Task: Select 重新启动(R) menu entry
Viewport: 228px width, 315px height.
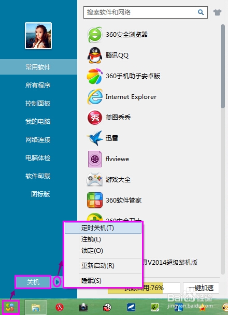Action: 103,266
